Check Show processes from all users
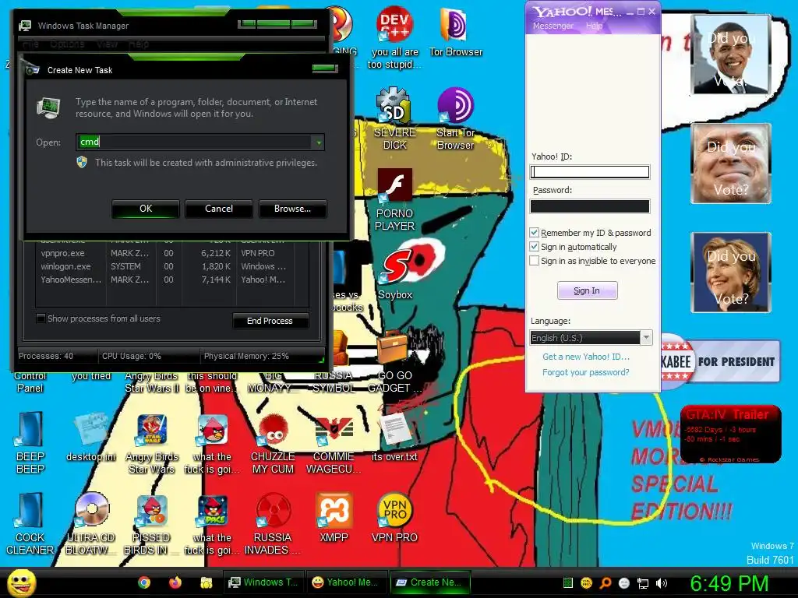This screenshot has height=598, width=798. [41, 318]
